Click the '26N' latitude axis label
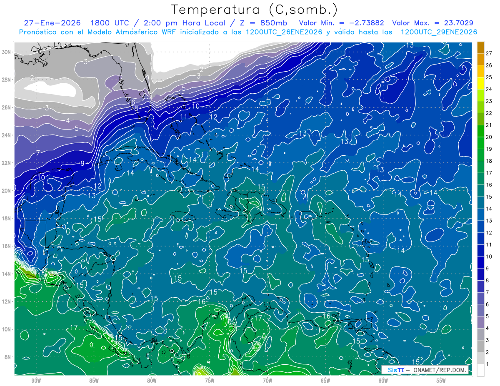Screen dimensions: 500x386 point(6,107)
